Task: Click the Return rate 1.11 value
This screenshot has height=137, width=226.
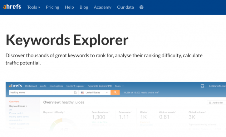Action: (124, 117)
